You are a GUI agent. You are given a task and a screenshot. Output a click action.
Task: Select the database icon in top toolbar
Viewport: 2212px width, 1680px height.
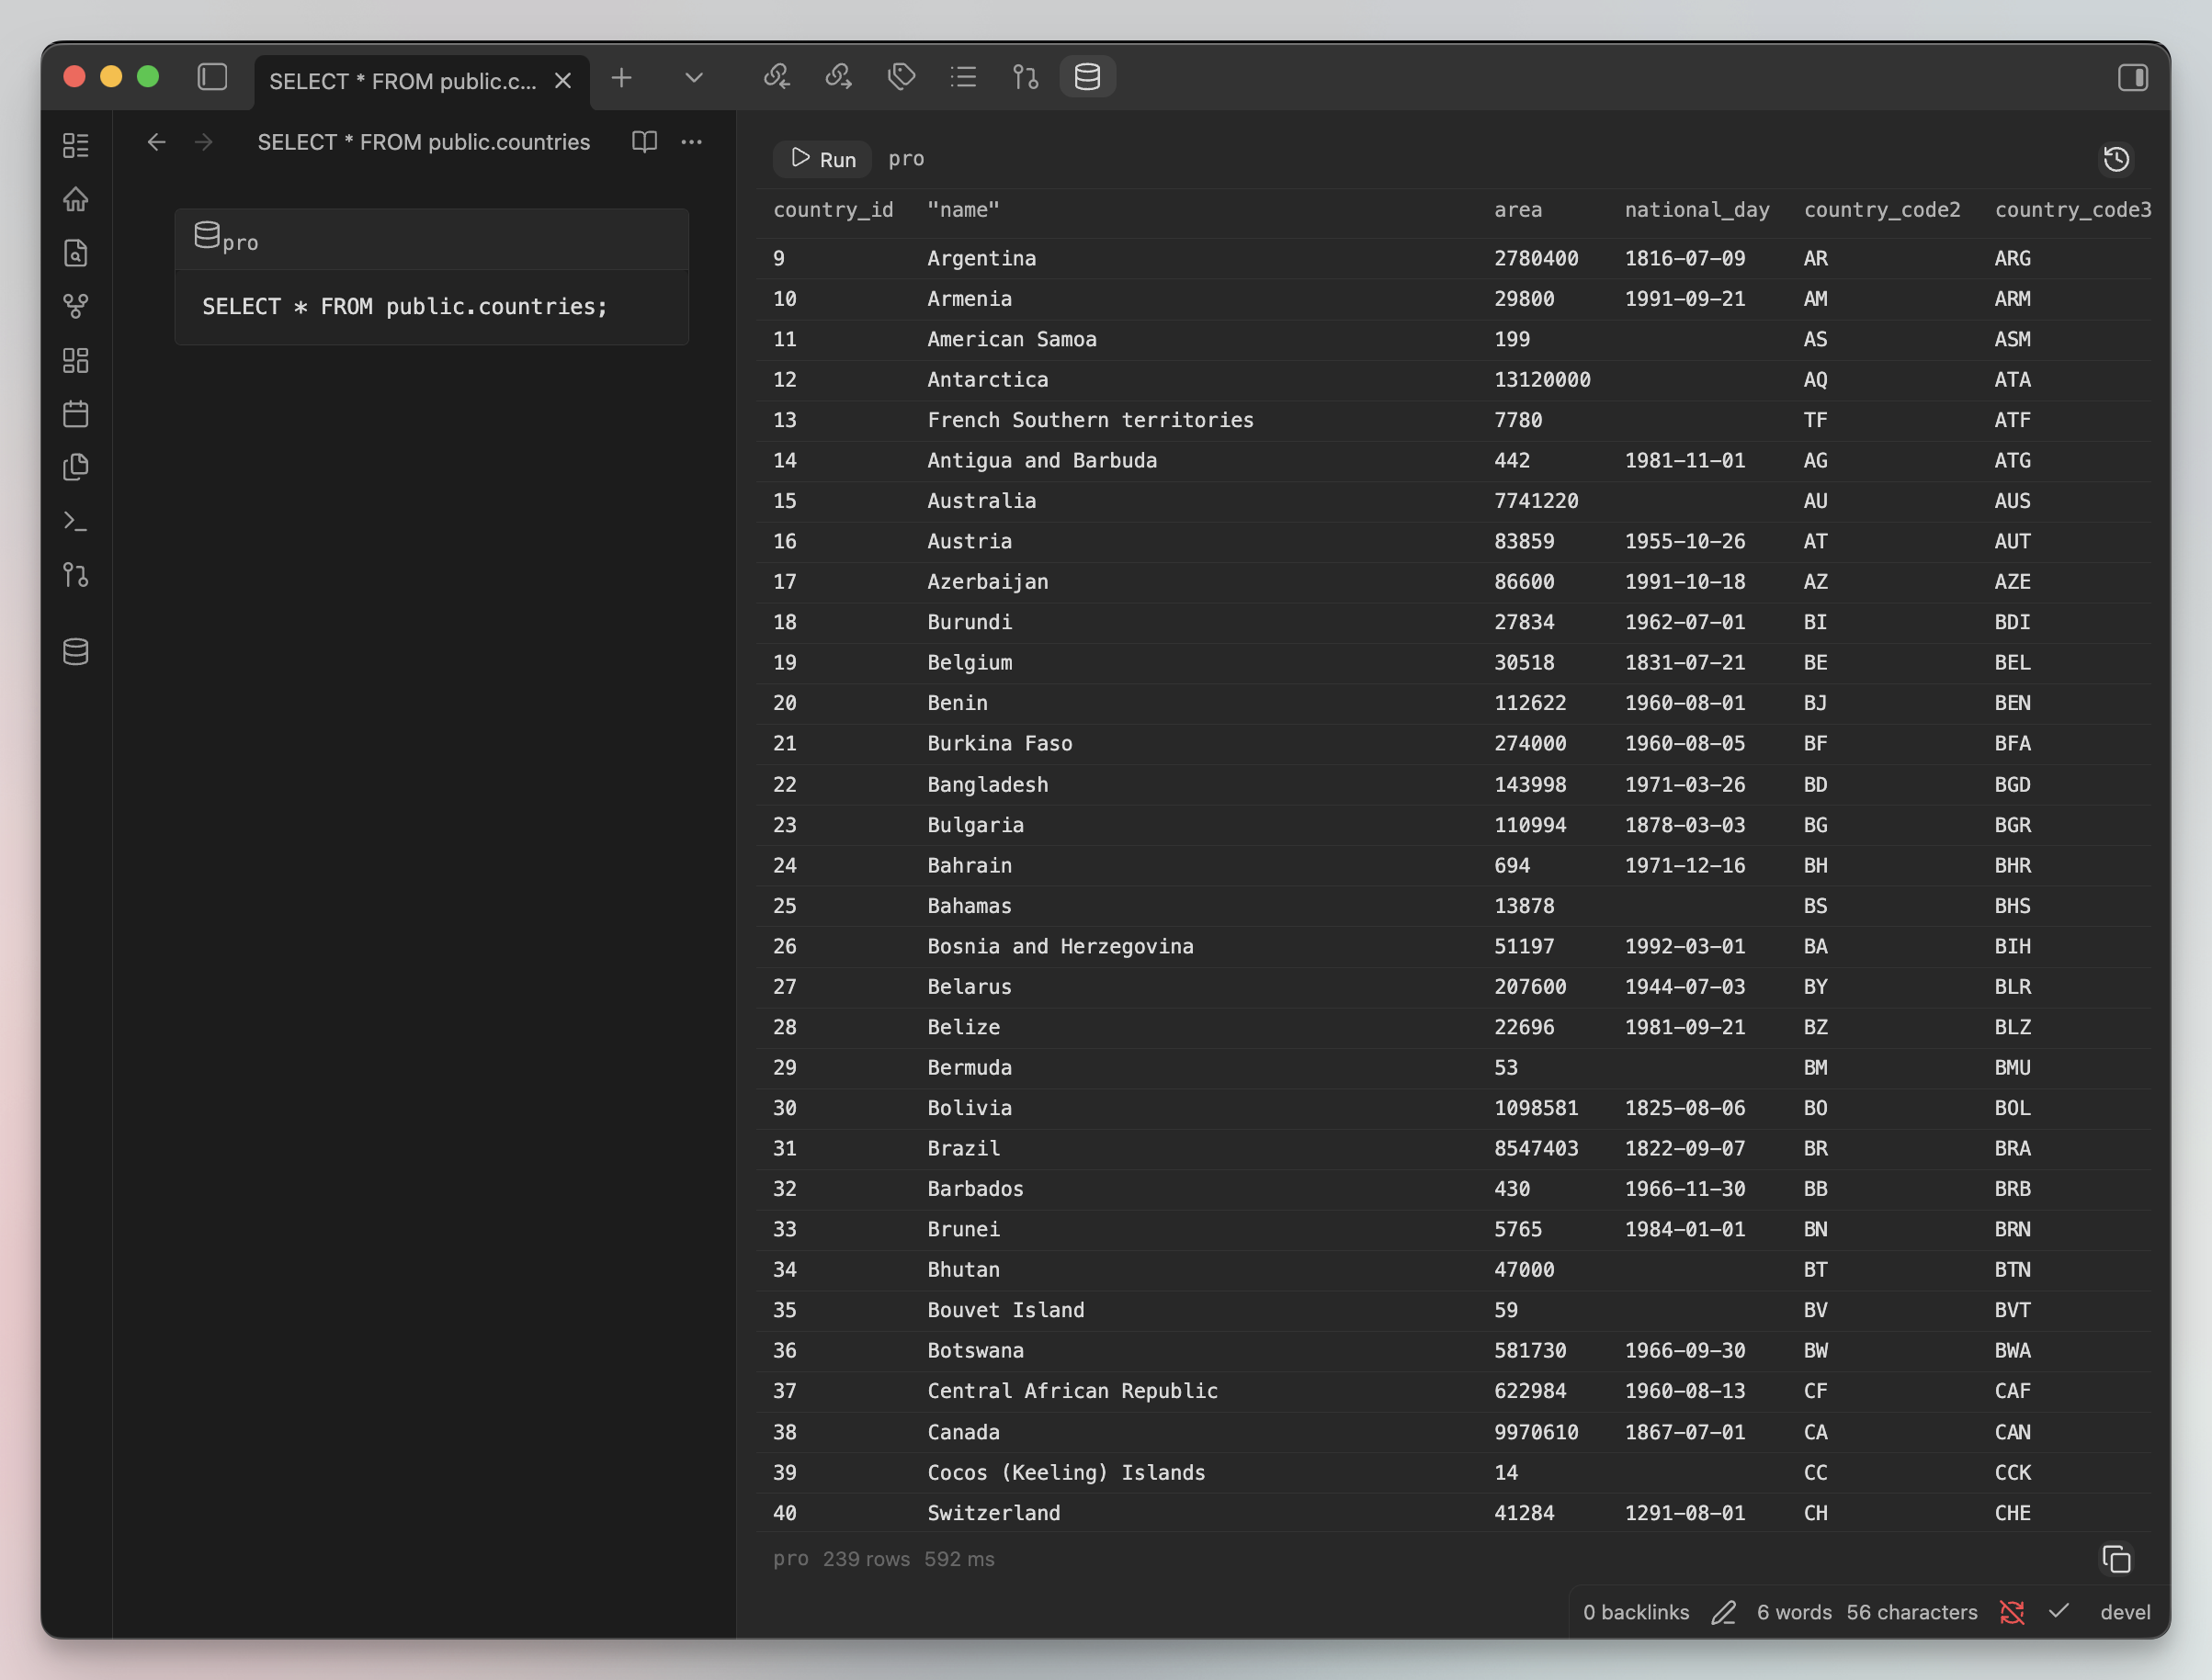(1087, 77)
